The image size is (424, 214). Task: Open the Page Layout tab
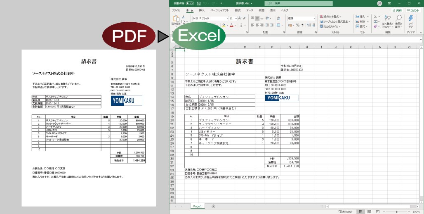[x=219, y=10]
